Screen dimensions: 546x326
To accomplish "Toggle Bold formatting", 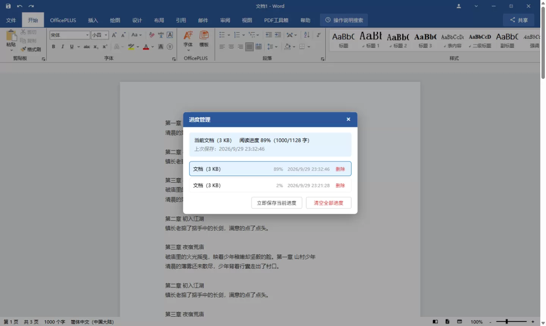I will (53, 47).
